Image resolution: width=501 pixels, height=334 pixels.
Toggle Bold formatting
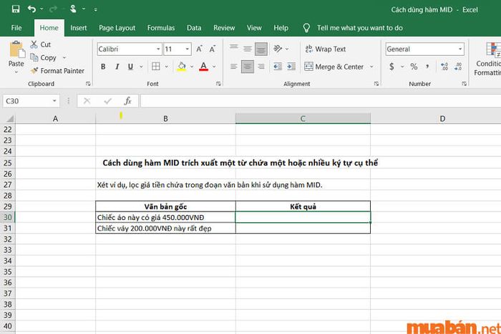click(x=103, y=67)
